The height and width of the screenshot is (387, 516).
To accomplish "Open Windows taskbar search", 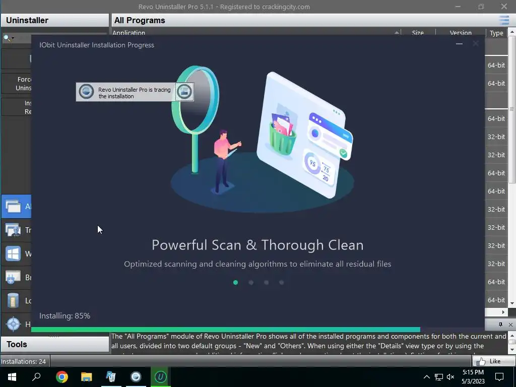I will click(x=36, y=377).
